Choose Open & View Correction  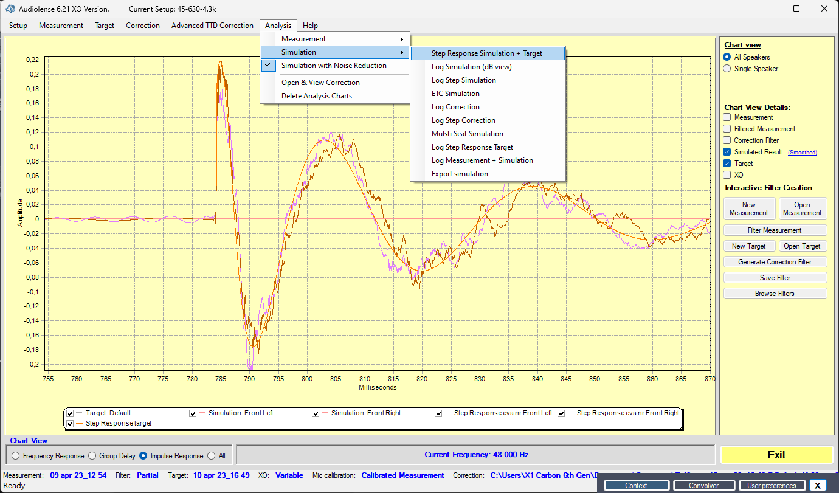336,83
